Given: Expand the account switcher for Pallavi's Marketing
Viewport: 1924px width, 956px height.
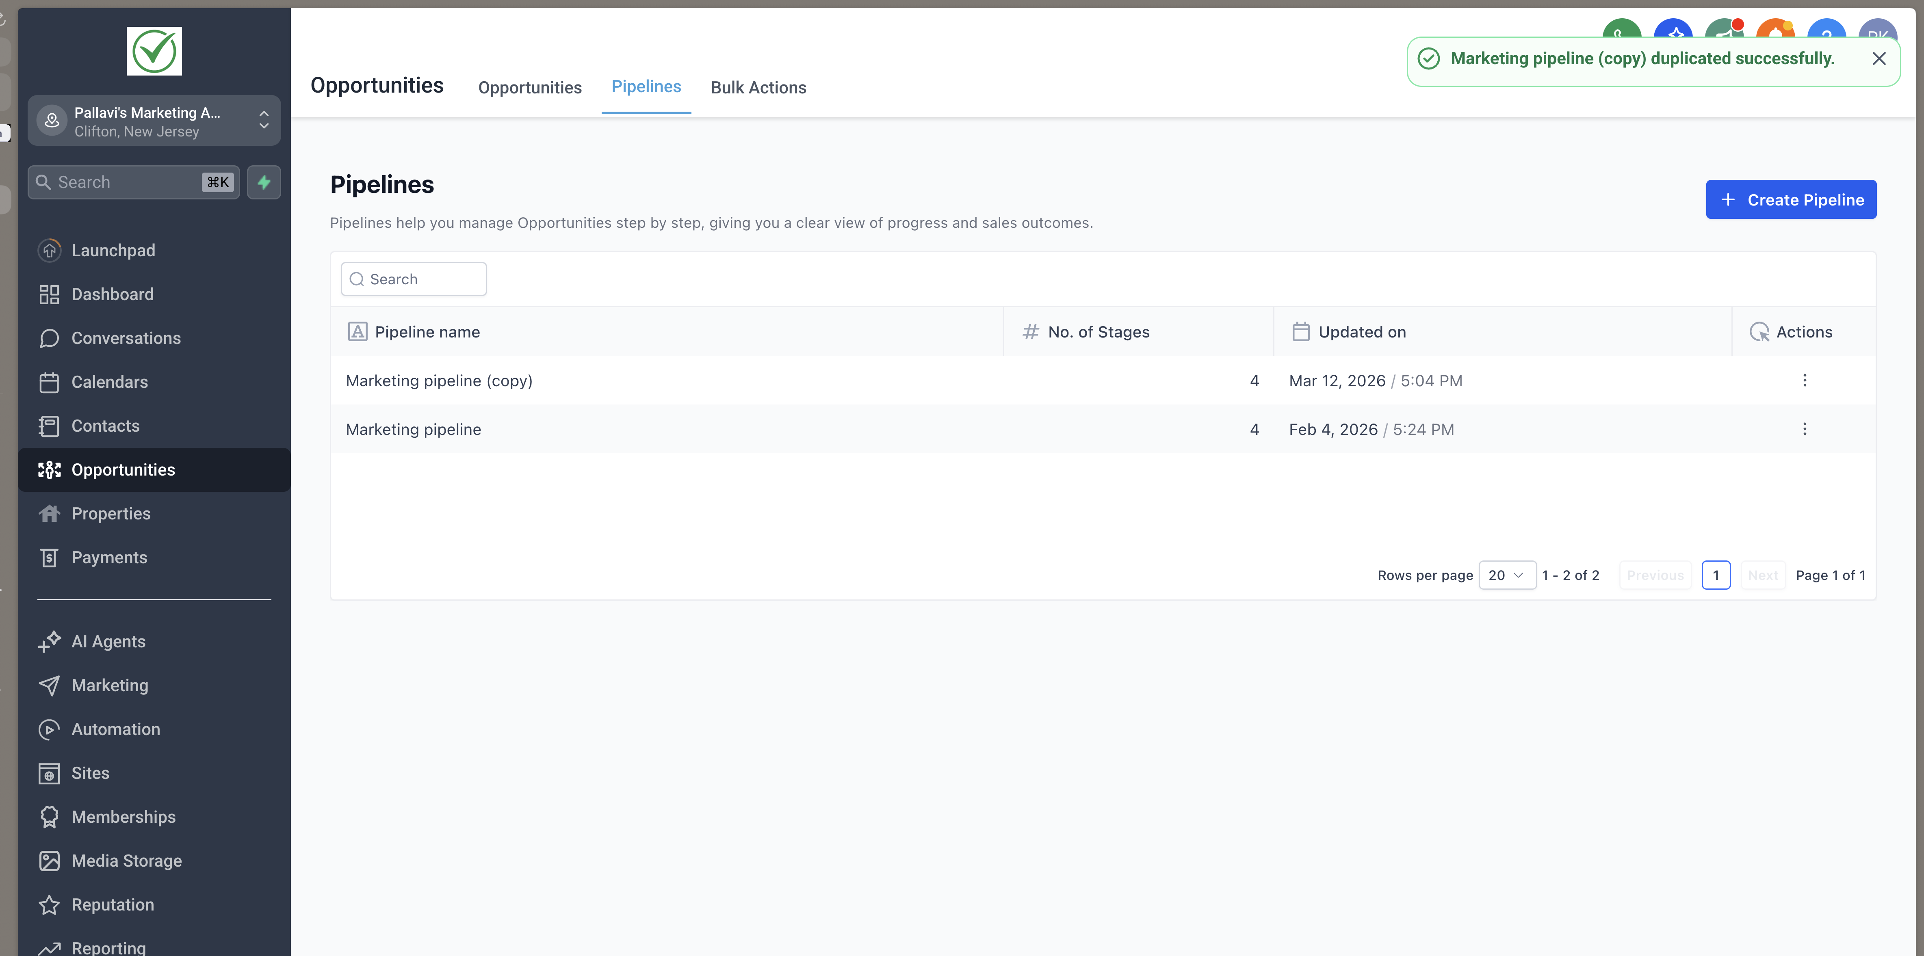Looking at the screenshot, I should click(154, 121).
